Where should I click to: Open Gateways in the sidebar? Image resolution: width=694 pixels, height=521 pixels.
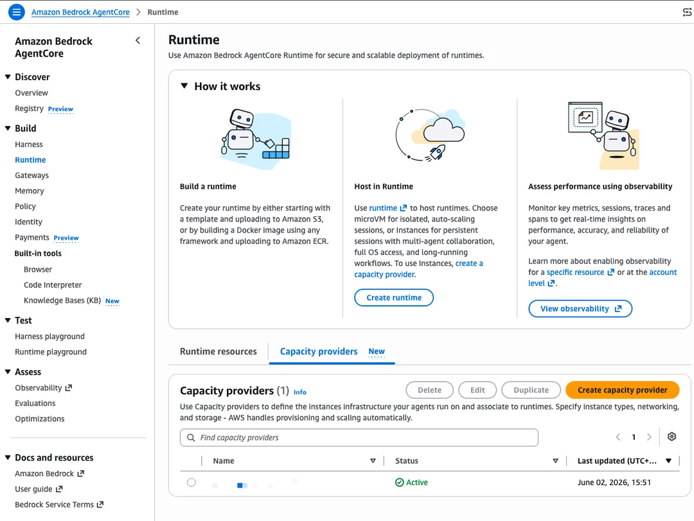(32, 175)
